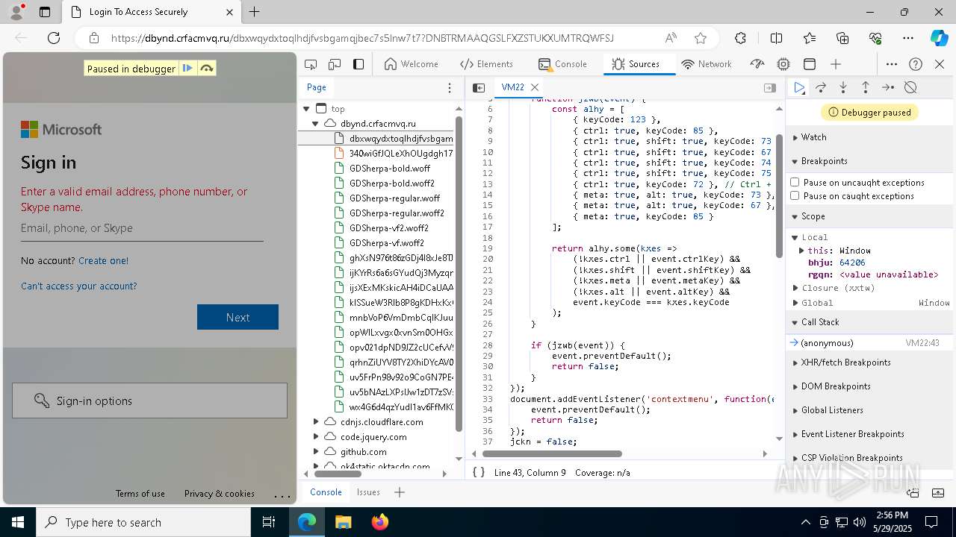
Task: Click the browser address bar URL
Action: pyautogui.click(x=362, y=38)
